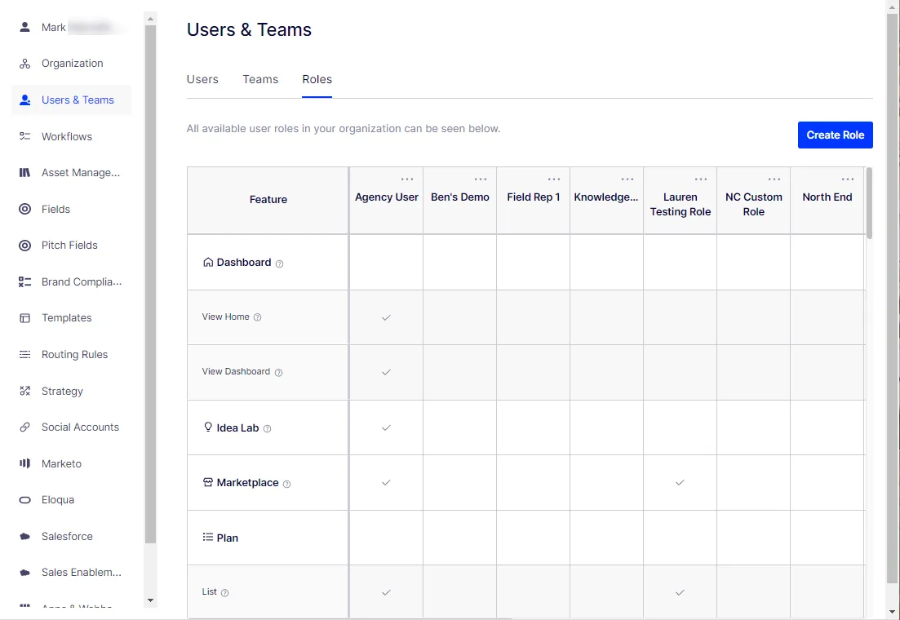The width and height of the screenshot is (900, 620).
Task: Click the roles table vertical scrollbar
Action: point(869,203)
